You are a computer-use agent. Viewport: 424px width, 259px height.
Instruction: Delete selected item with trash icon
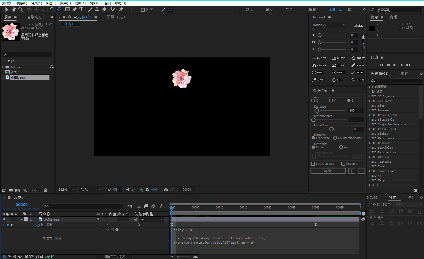coord(46,190)
